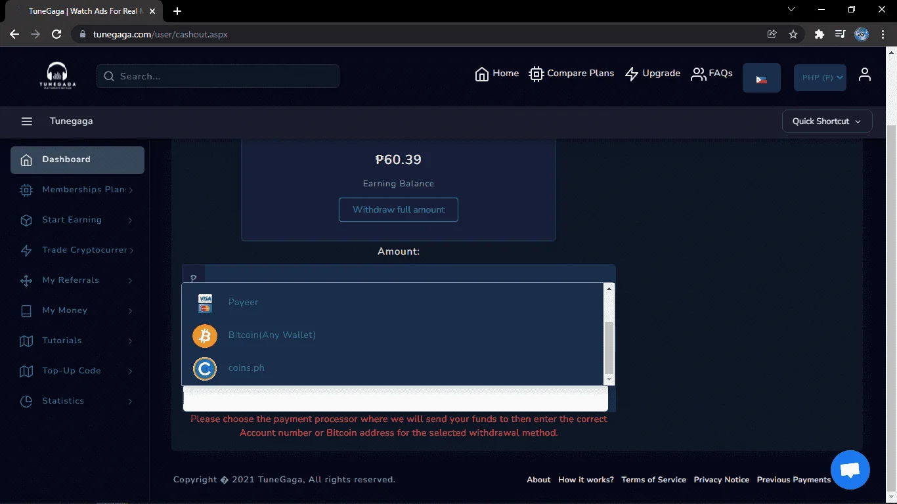
Task: Go back to the previous page
Action: (14, 34)
